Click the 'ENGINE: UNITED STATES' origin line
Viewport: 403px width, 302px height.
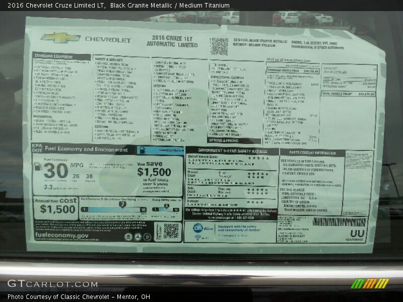[x=300, y=206]
